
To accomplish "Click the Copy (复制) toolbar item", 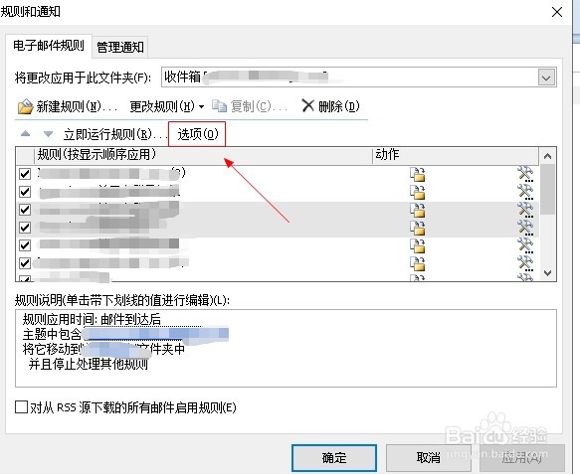I will click(250, 106).
